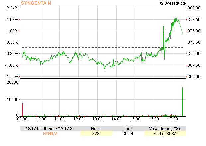The image size is (206, 146).
Task: Click the 12:00 time axis label
Action: click(78, 119)
